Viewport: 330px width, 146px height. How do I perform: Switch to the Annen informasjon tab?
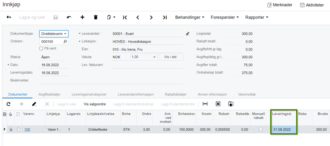point(212,95)
